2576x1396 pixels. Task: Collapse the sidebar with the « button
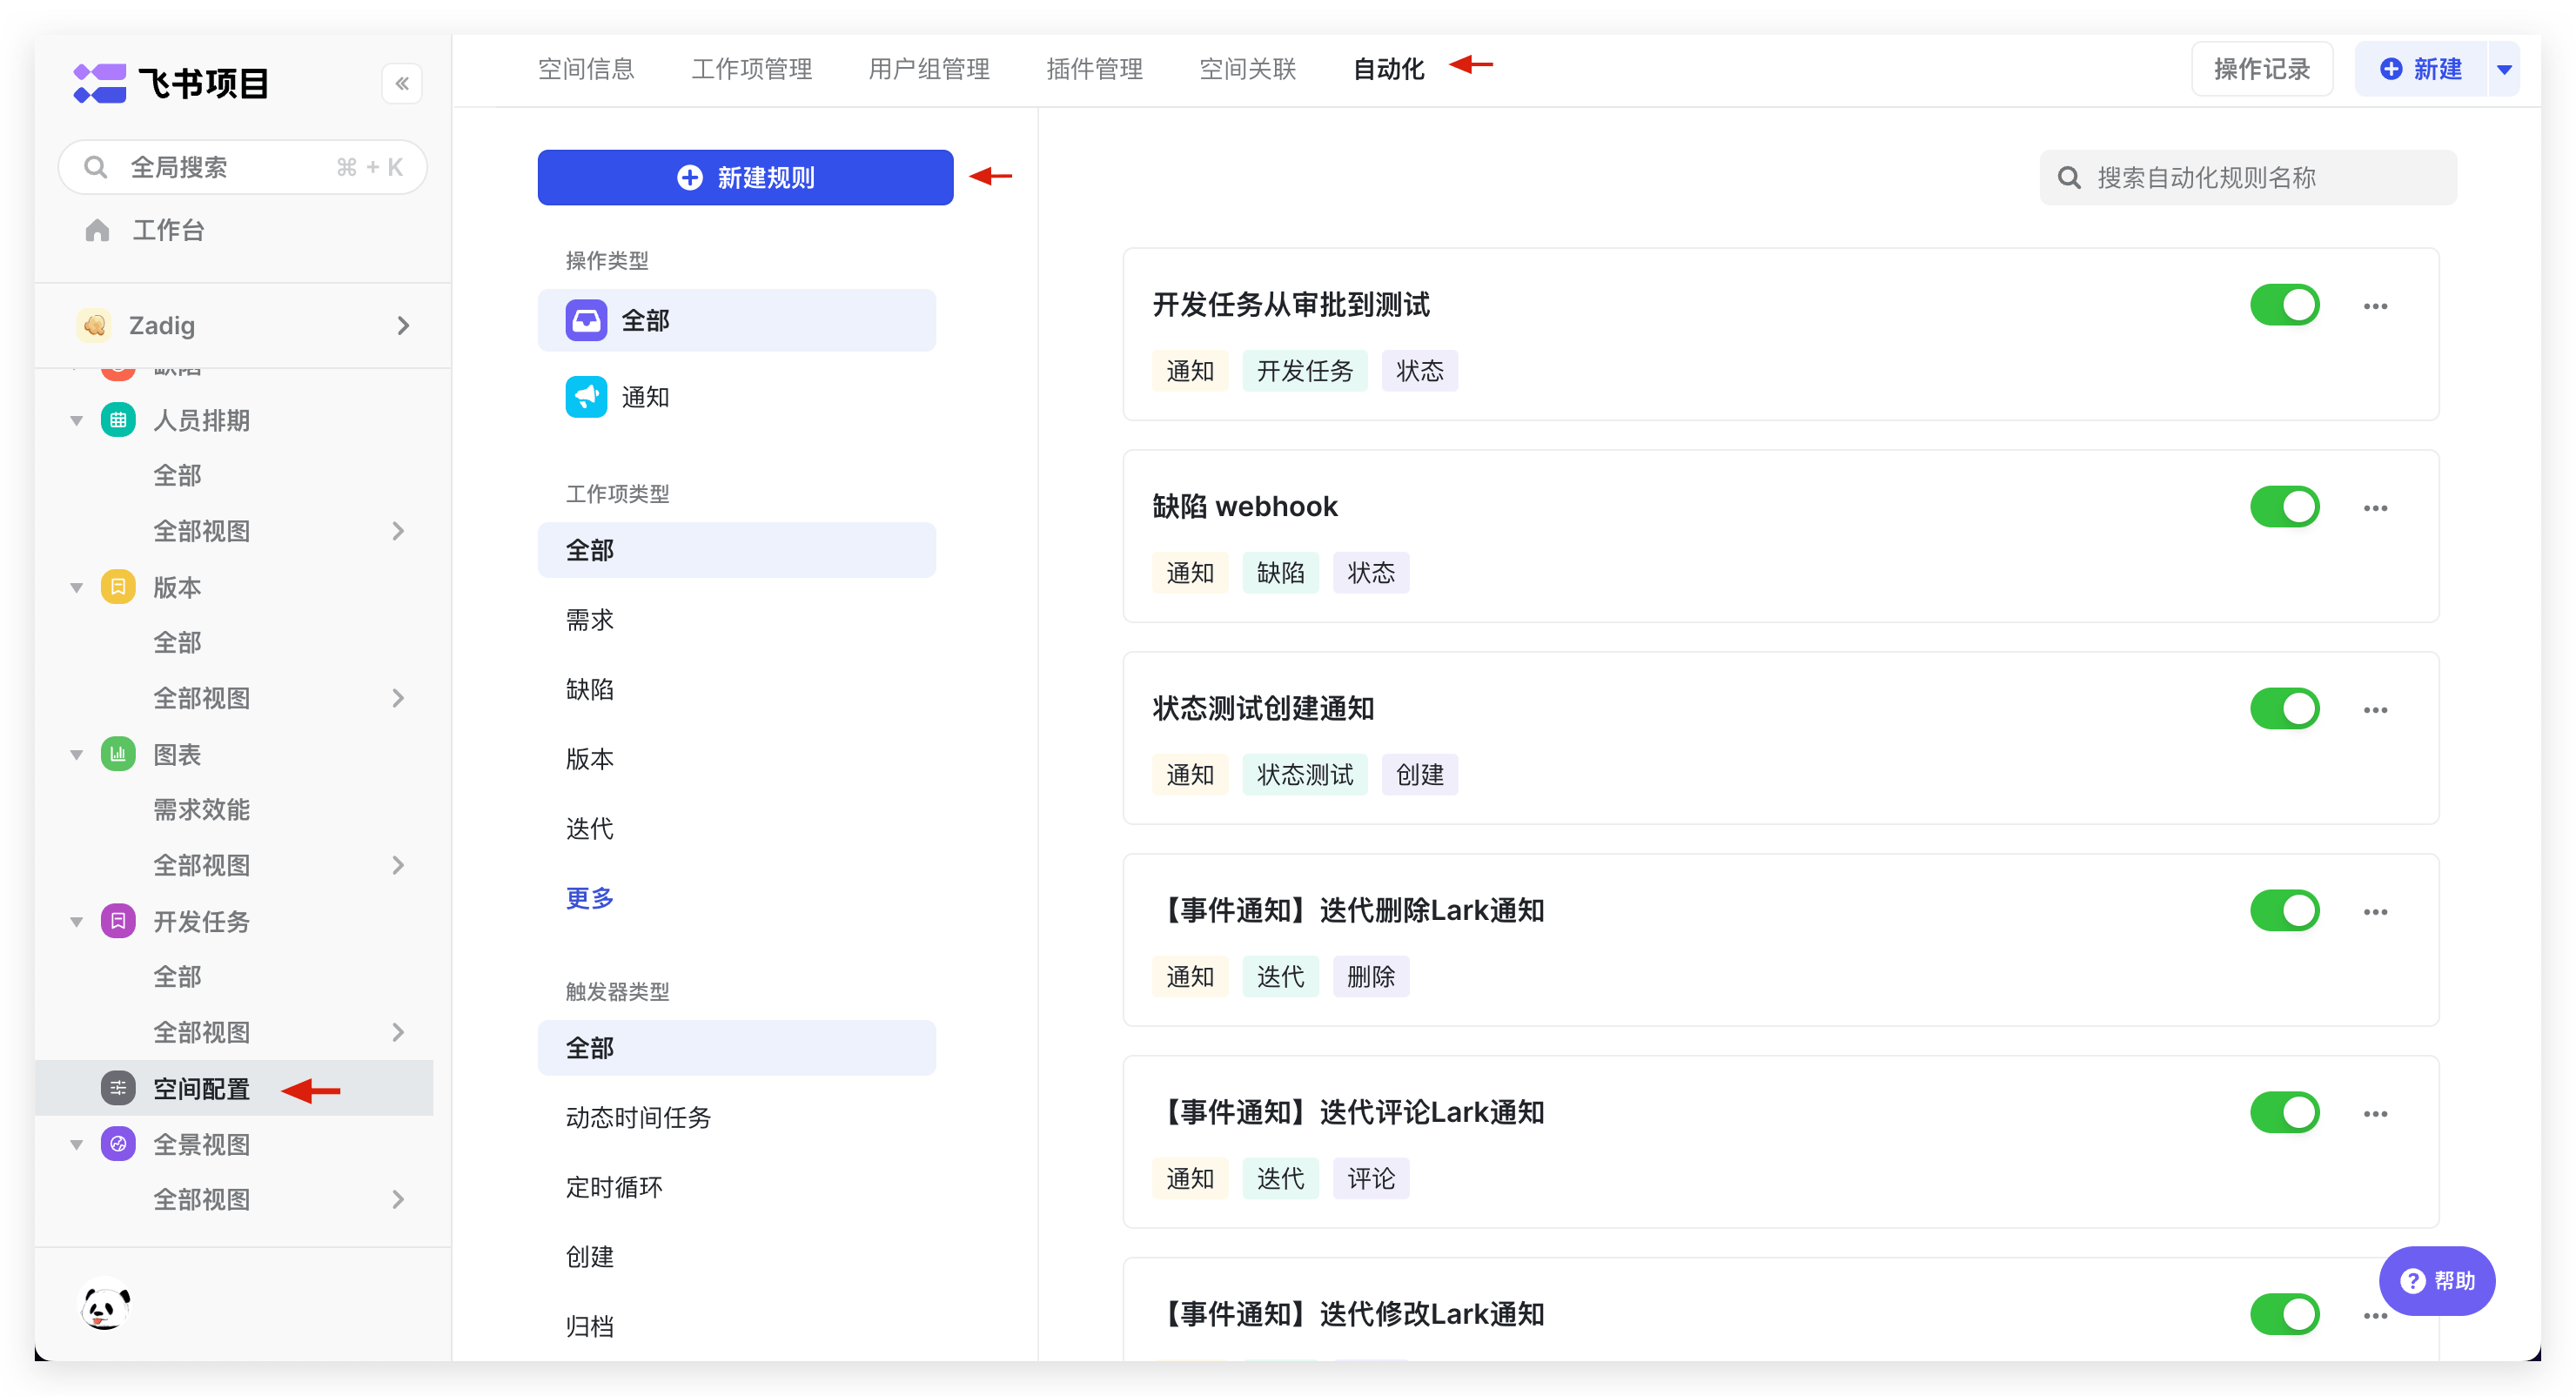tap(402, 83)
